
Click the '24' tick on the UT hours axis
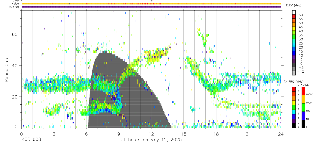tap(281, 134)
